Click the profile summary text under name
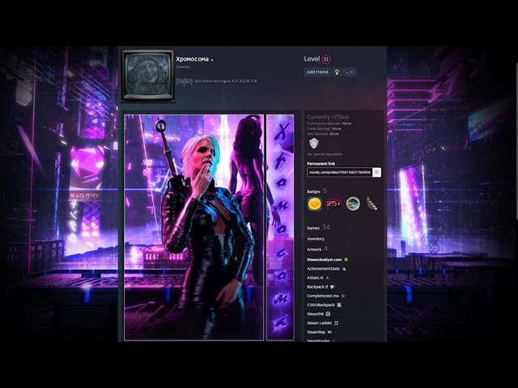 (216, 81)
